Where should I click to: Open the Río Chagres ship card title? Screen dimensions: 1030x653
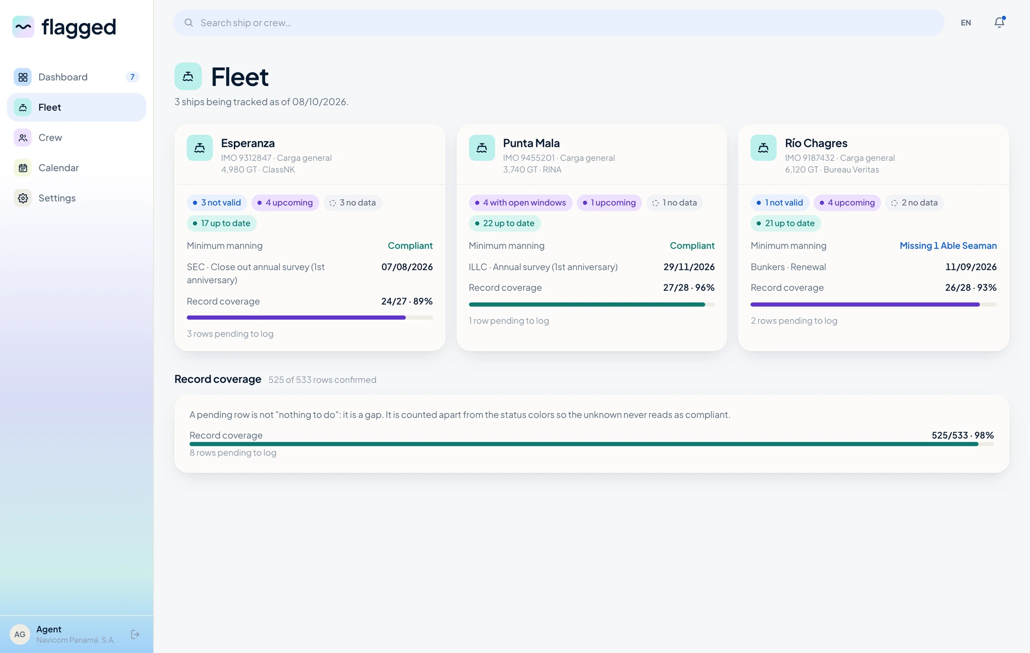pos(816,143)
